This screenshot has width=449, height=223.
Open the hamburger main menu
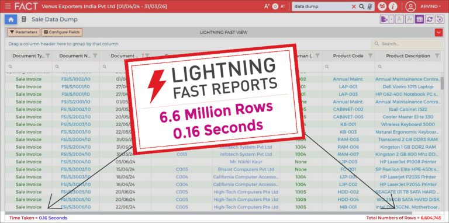[8, 6]
